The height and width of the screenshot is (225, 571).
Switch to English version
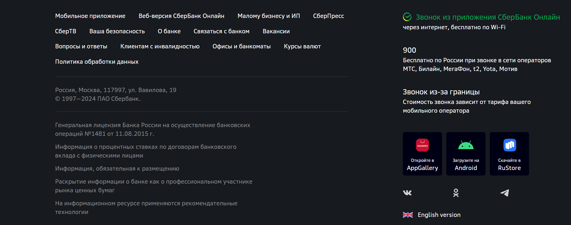tap(439, 215)
